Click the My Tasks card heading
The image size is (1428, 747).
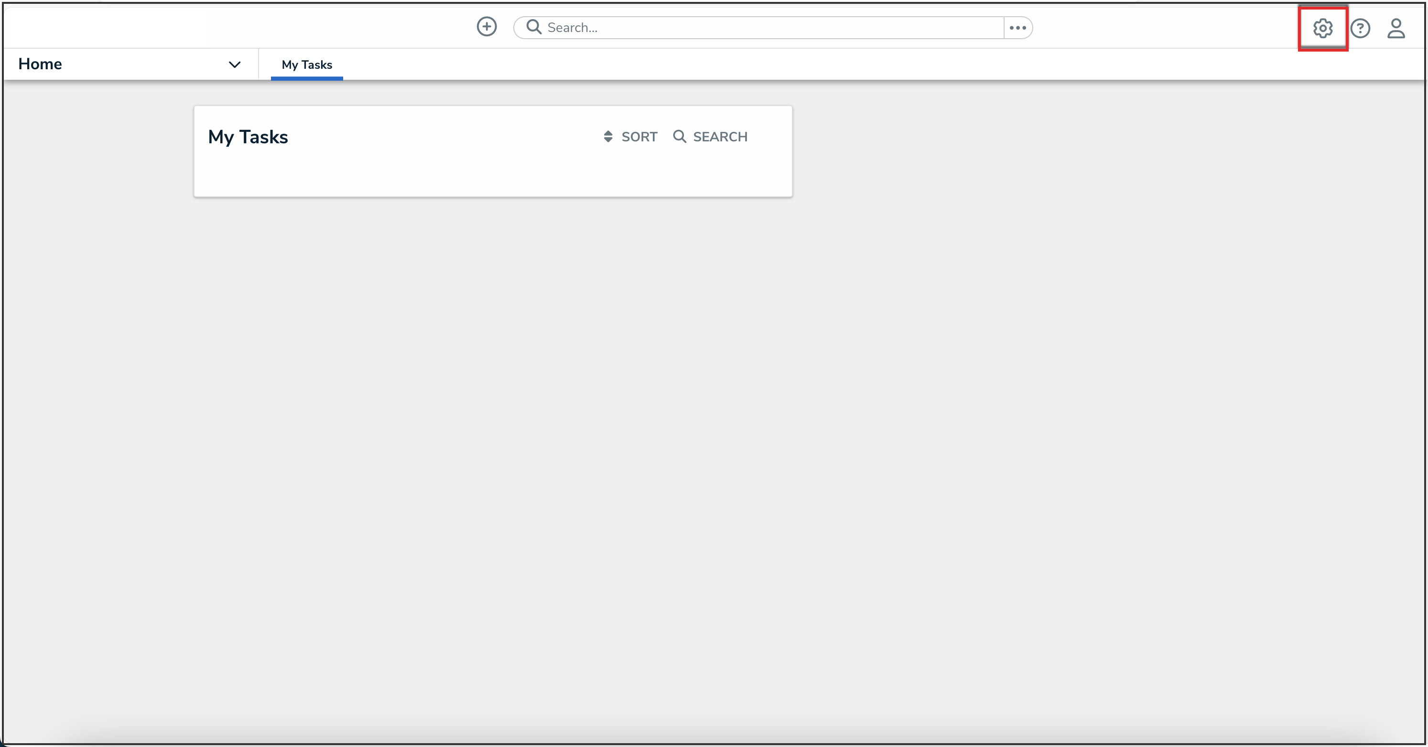248,137
